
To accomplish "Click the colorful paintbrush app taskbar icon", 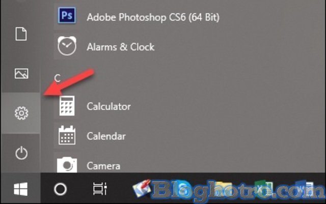I will tap(141, 189).
